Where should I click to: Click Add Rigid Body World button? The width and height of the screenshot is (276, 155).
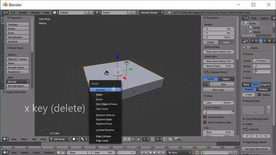256,149
